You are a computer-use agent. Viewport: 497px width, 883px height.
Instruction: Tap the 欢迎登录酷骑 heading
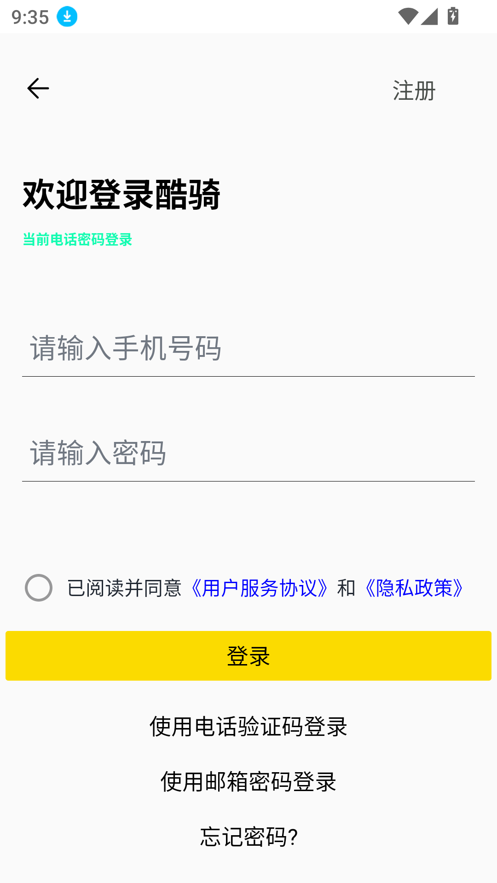pos(122,195)
